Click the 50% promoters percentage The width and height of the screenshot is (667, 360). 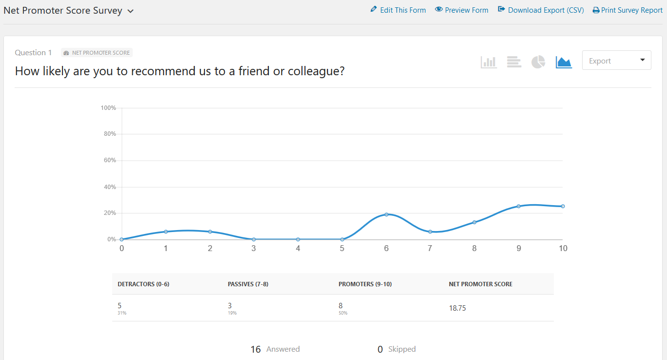(x=343, y=313)
